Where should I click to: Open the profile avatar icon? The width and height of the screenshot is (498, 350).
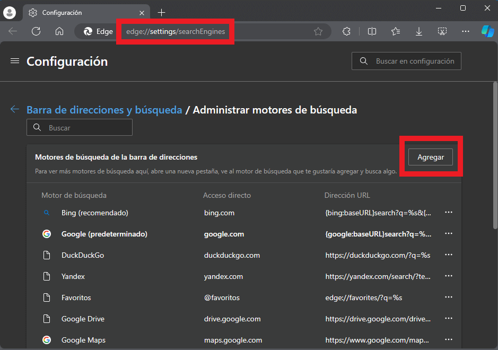[x=10, y=12]
